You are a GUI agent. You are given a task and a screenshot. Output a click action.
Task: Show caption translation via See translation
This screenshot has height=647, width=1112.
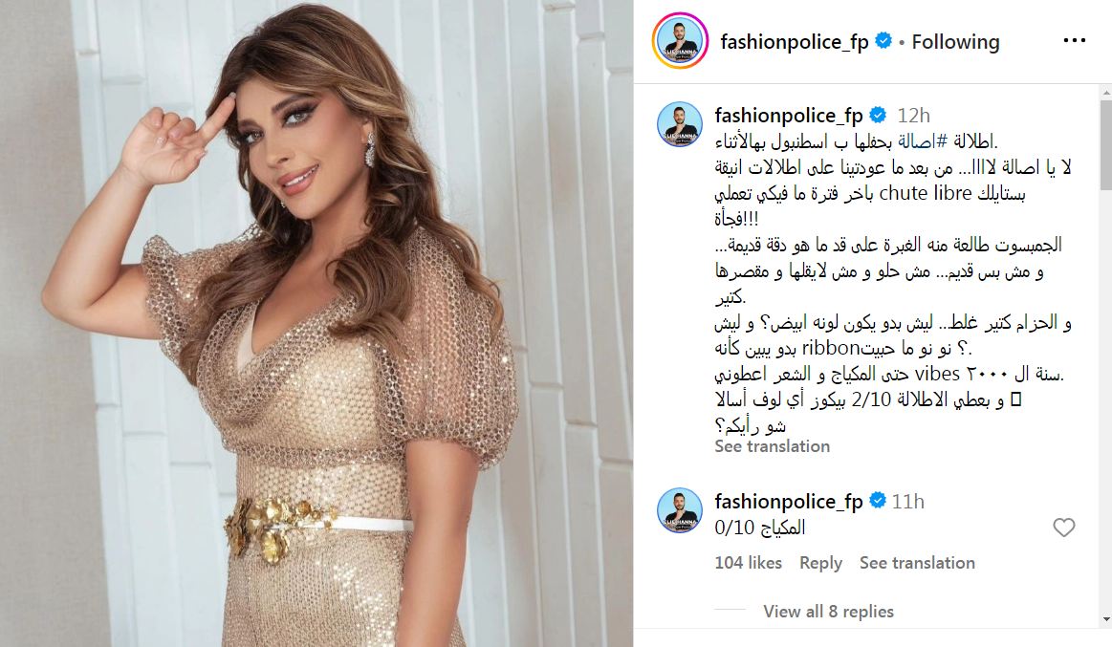pos(772,446)
